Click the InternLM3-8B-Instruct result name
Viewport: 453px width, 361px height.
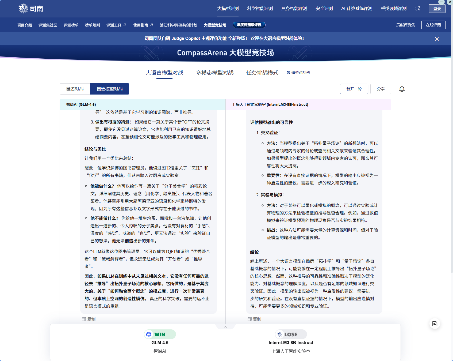tap(291, 343)
